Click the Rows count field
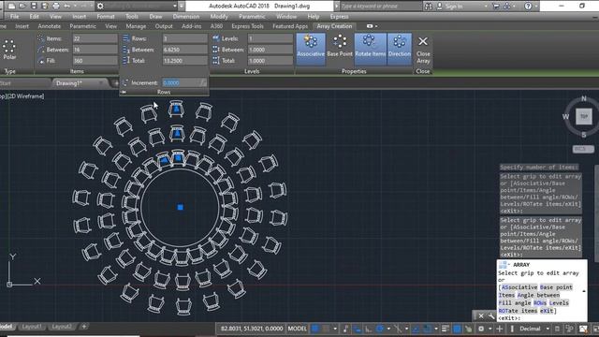The height and width of the screenshot is (337, 599). click(185, 38)
